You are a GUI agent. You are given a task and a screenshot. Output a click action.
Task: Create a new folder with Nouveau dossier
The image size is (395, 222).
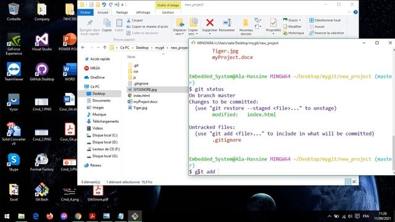coord(246,27)
